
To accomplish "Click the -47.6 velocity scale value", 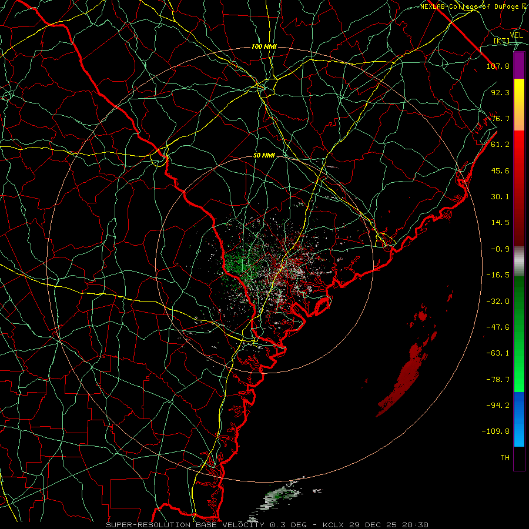I will [x=498, y=327].
